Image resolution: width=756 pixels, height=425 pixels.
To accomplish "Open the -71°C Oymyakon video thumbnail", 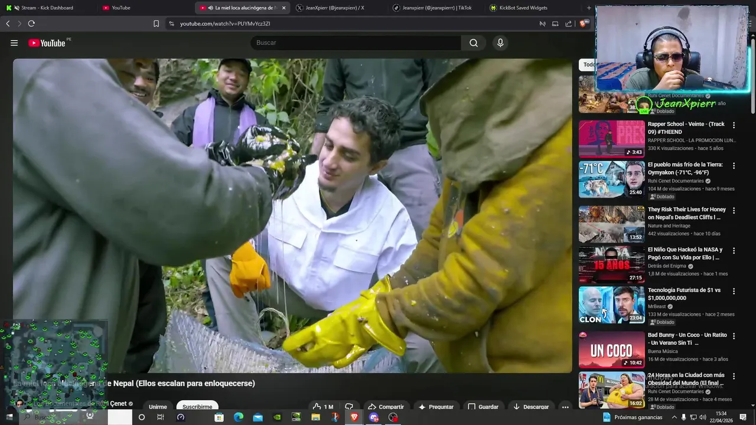I will [x=612, y=179].
